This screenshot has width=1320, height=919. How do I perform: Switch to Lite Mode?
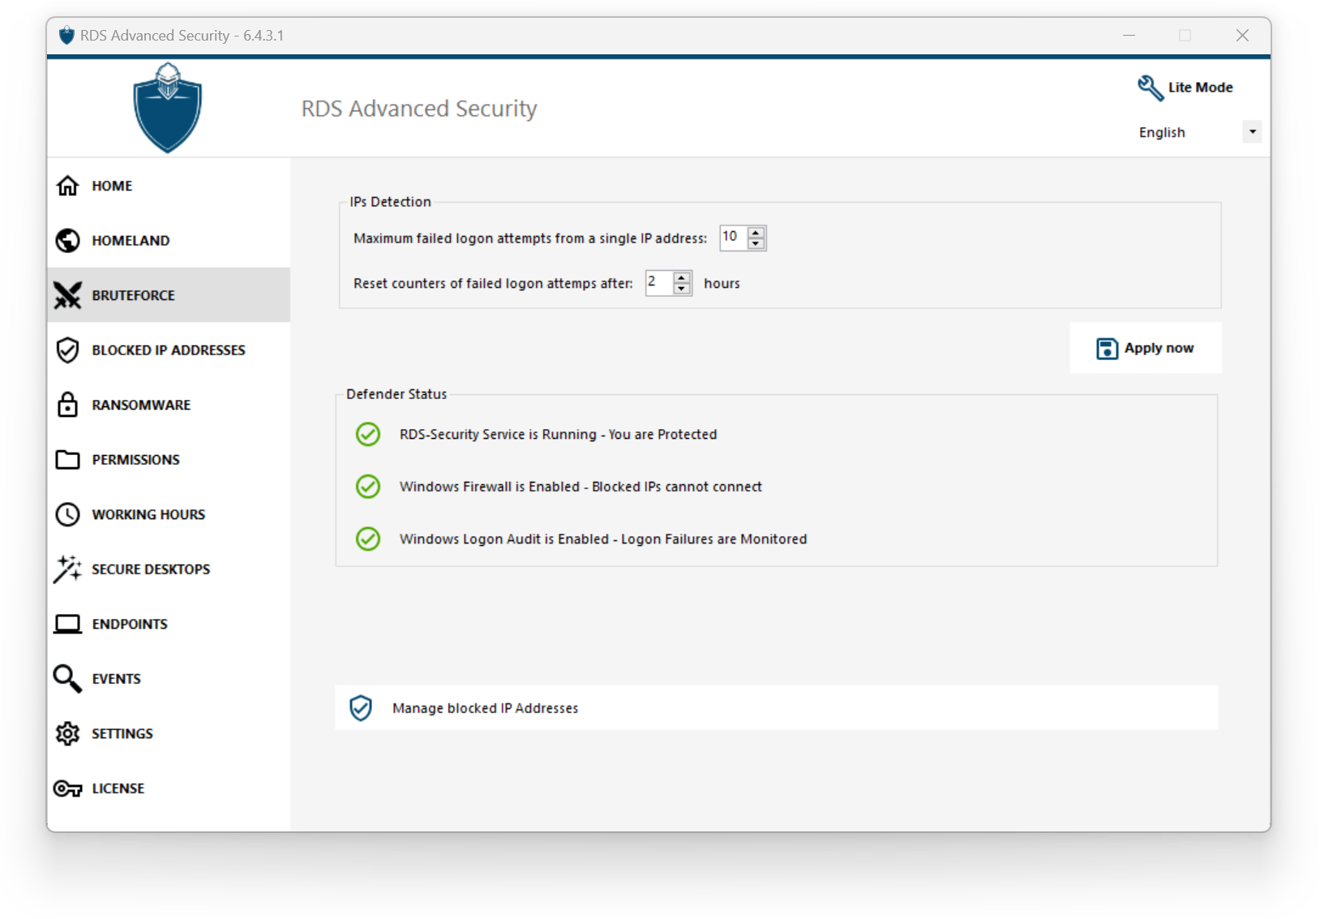1185,88
